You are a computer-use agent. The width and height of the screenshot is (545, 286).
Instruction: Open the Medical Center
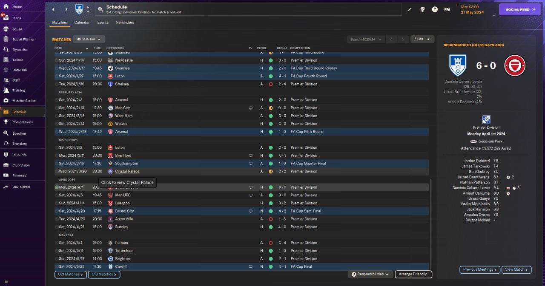24,101
